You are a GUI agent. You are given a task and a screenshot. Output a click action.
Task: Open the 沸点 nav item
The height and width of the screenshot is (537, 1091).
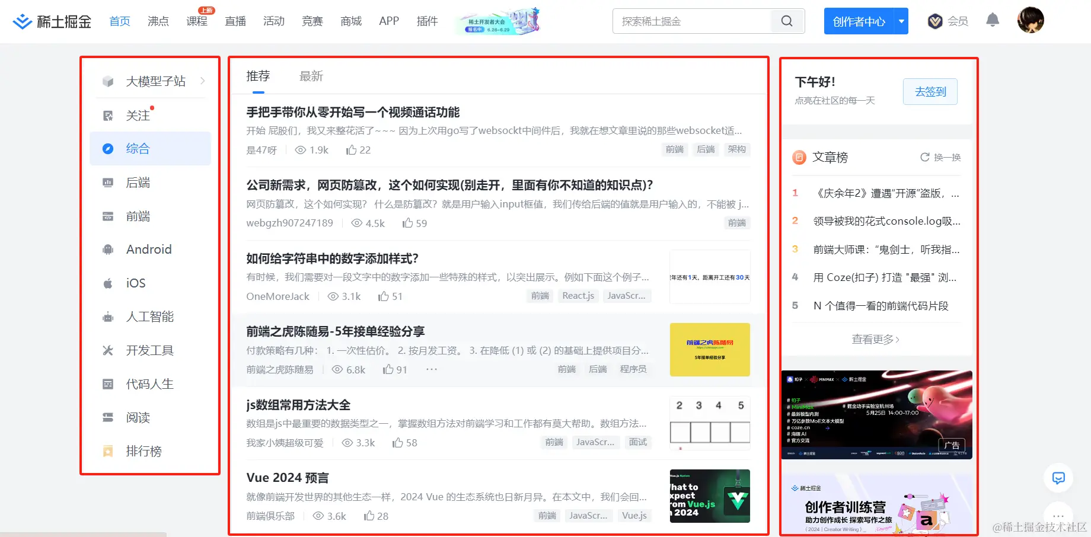click(158, 21)
